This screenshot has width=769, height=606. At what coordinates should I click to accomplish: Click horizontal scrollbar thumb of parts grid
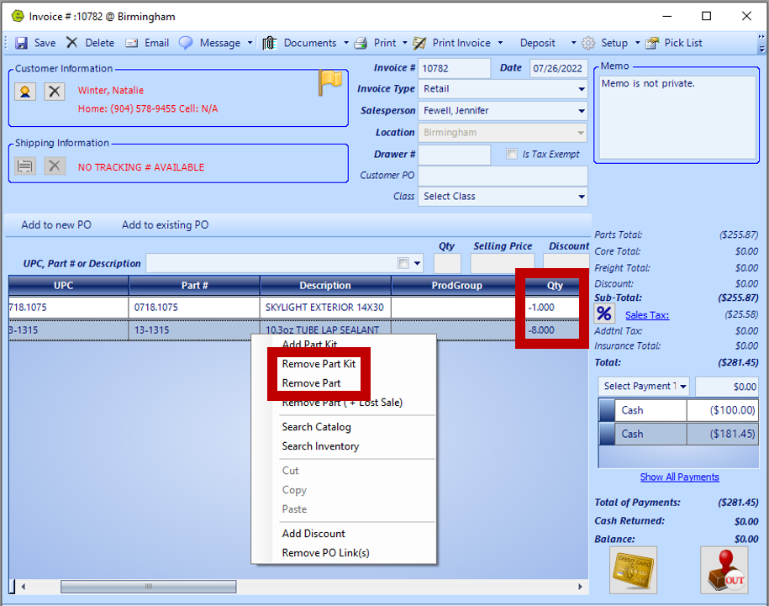[x=148, y=587]
